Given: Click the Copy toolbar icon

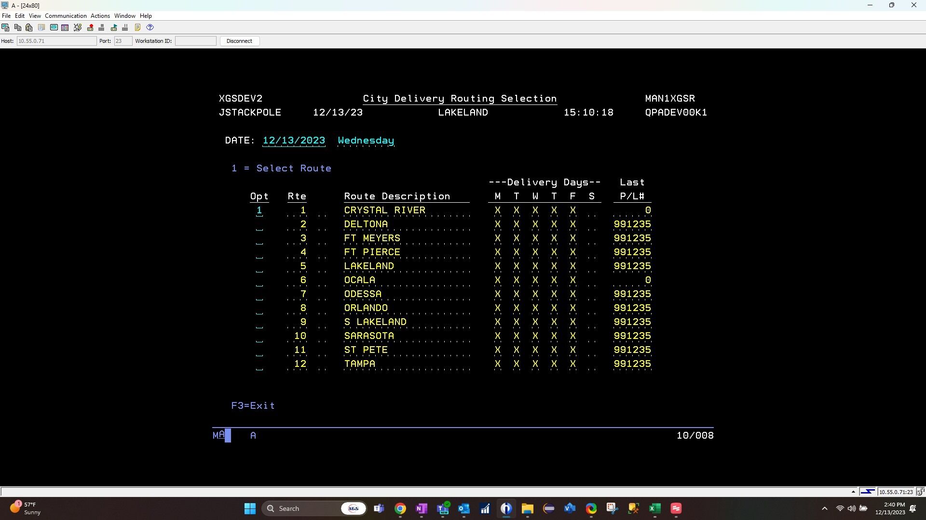Looking at the screenshot, I should [17, 27].
